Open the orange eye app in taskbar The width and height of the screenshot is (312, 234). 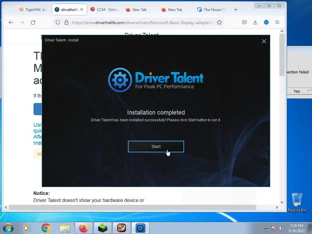(x=122, y=228)
